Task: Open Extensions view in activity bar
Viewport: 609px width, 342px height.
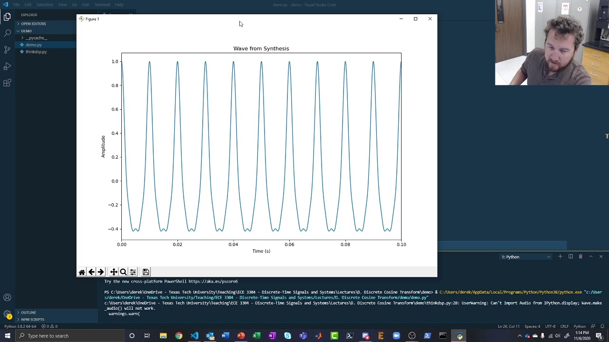Action: coord(7,83)
